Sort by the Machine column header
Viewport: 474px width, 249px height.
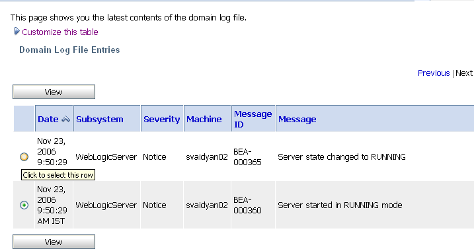click(x=204, y=120)
